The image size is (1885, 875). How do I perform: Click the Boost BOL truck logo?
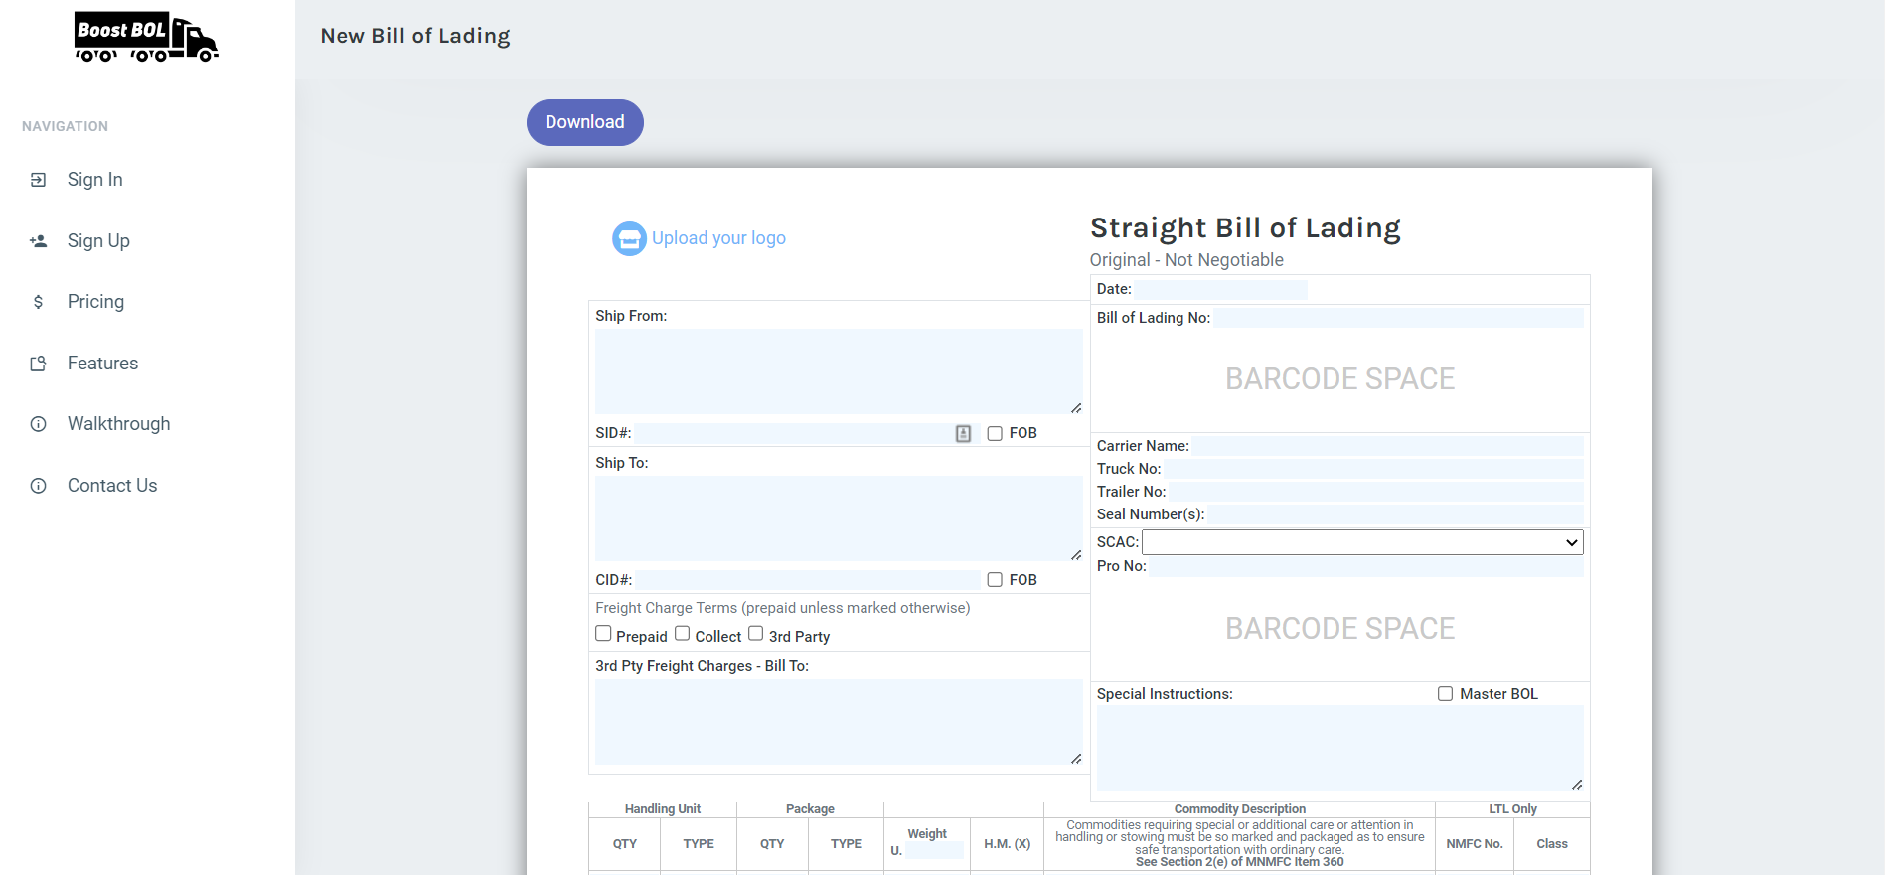146,37
